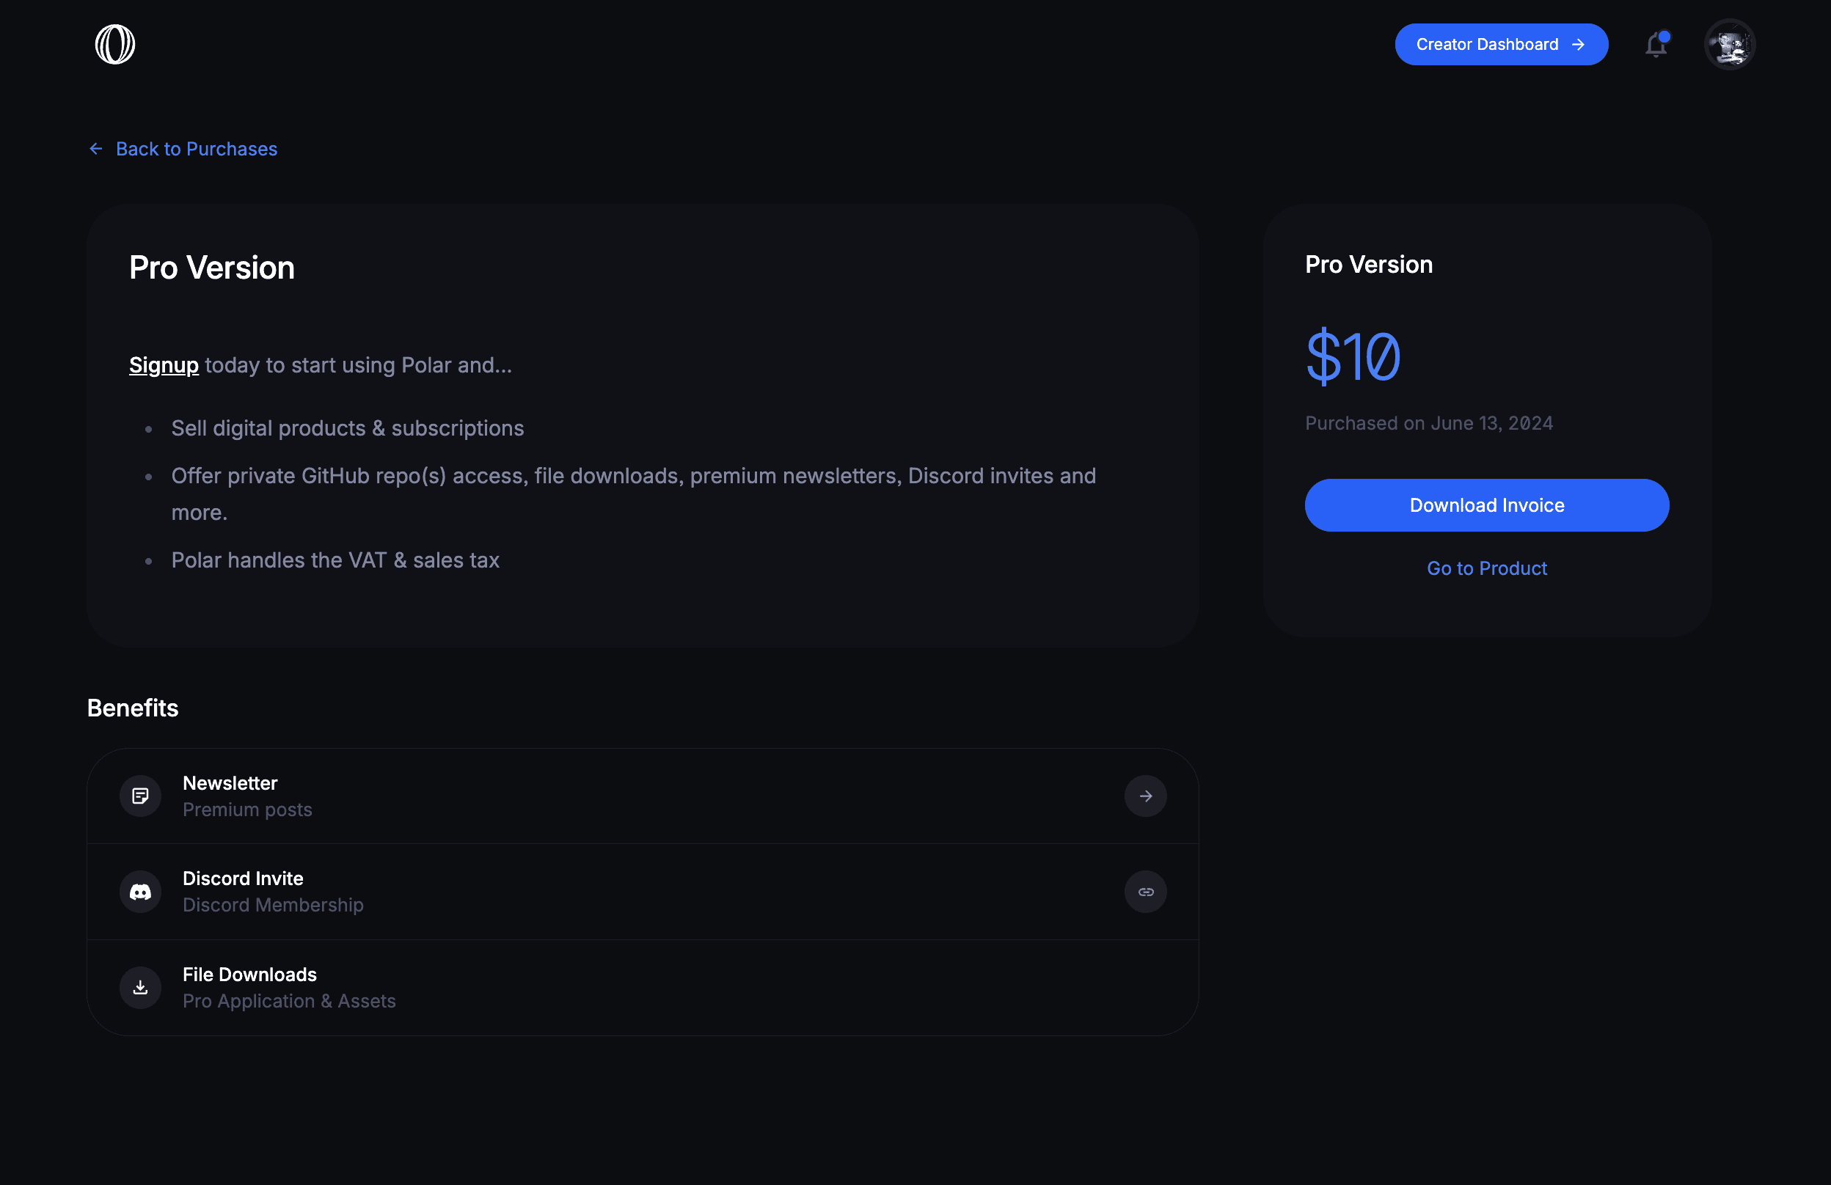Screen dimensions: 1831x1185
Task: Click the newsletter document icon
Action: 140,796
